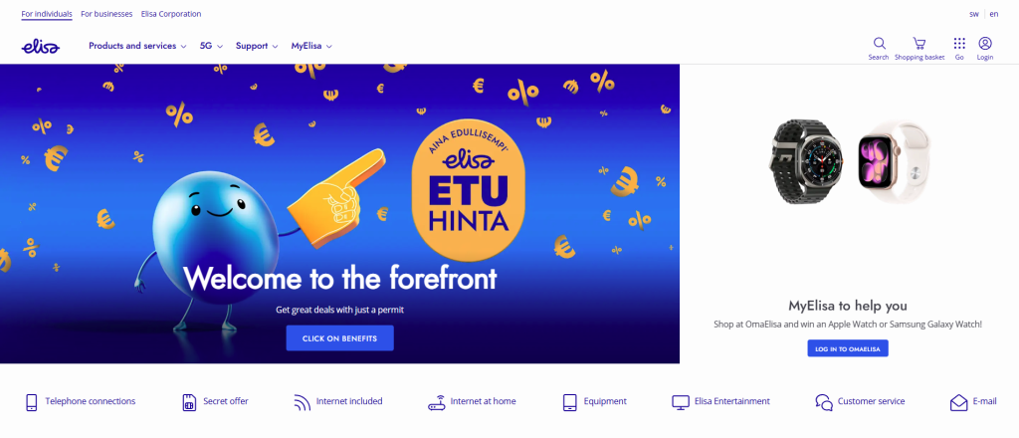Open the Elisa Corporation tab
The width and height of the screenshot is (1019, 438).
[x=171, y=14]
